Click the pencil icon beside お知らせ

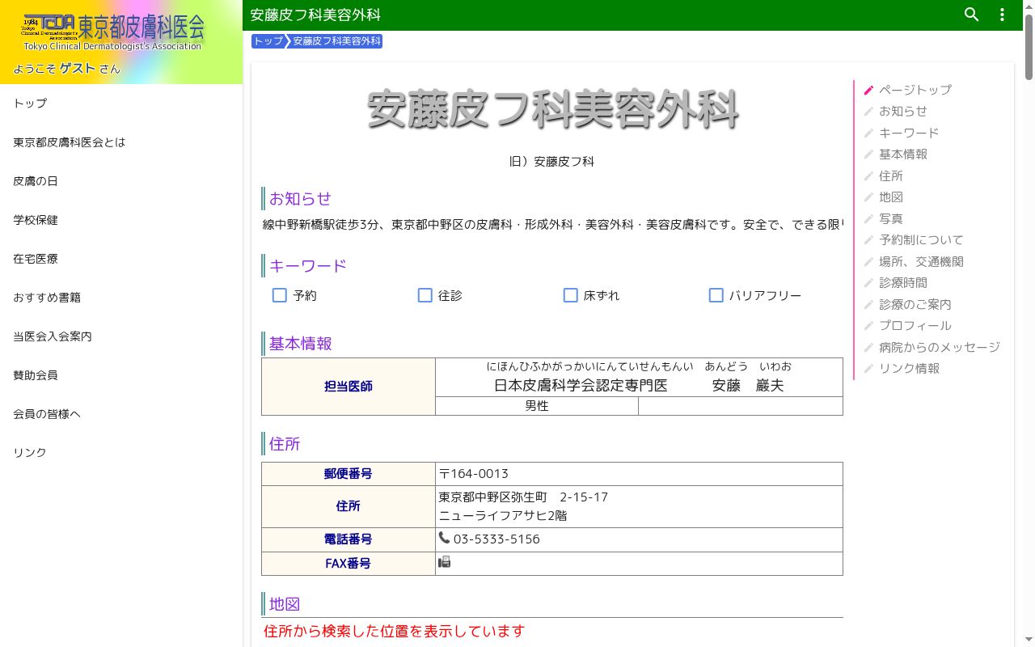point(869,112)
